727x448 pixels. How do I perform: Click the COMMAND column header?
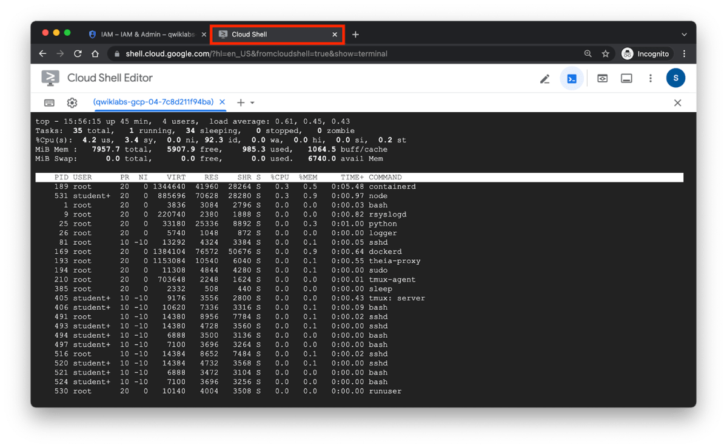point(385,177)
